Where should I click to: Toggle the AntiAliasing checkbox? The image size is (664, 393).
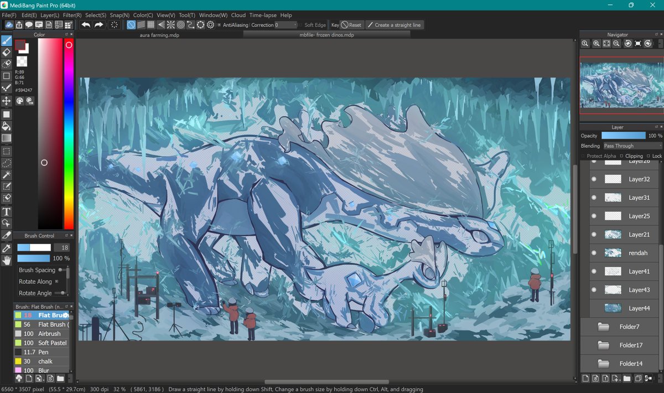(x=219, y=25)
